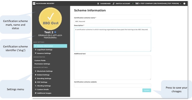Click the Update button

point(147,90)
